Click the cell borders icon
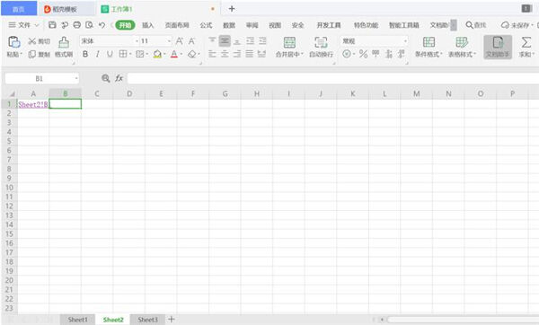Viewport: 539px width, 325px height. pos(122,54)
